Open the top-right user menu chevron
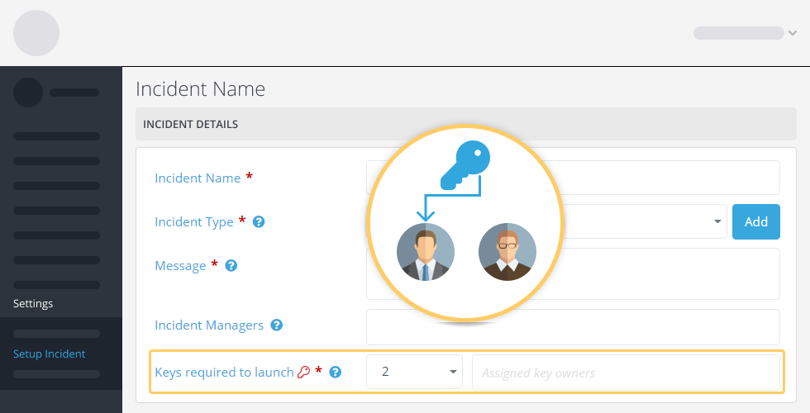Viewport: 810px width, 413px height. pyautogui.click(x=793, y=33)
